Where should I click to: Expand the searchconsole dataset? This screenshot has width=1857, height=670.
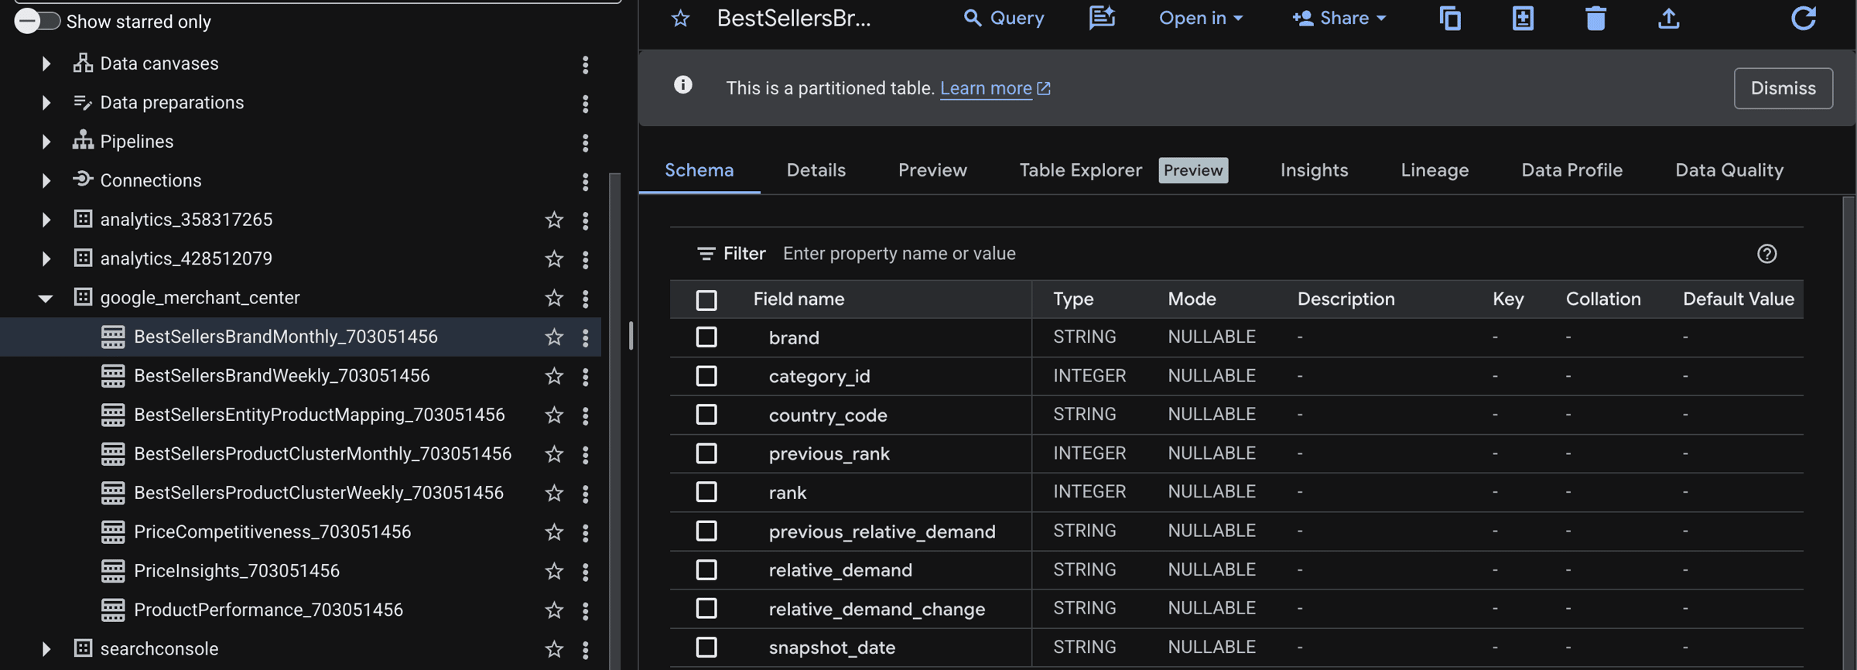click(46, 649)
